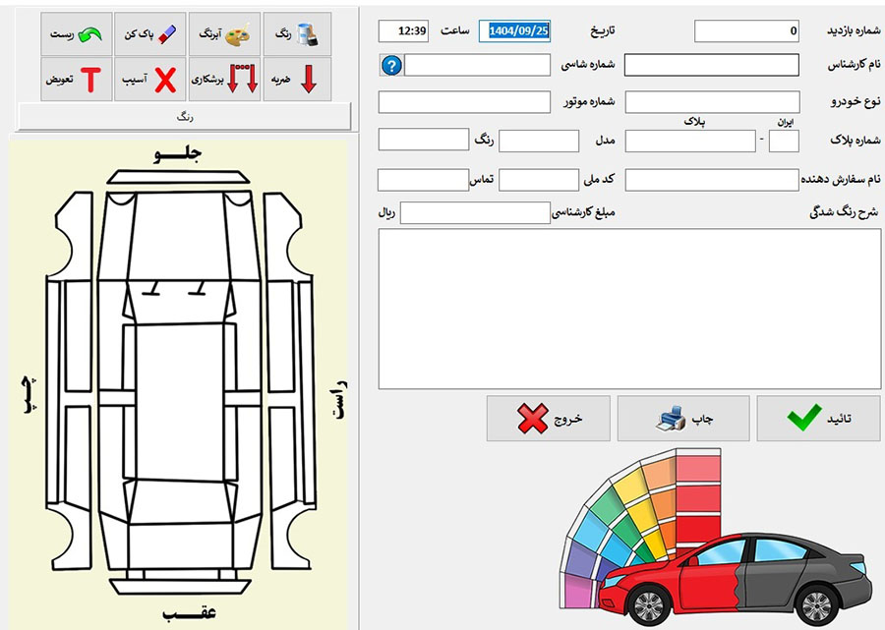Click the wide رنگ bar below the tools

[x=184, y=117]
